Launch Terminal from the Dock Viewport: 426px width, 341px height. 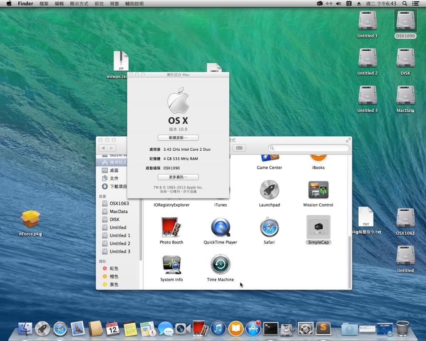(271, 329)
